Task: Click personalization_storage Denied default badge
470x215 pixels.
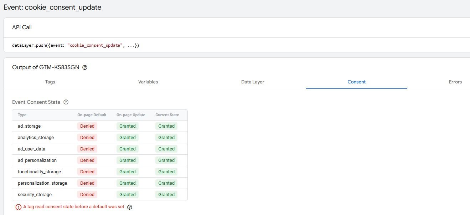Action: point(87,183)
